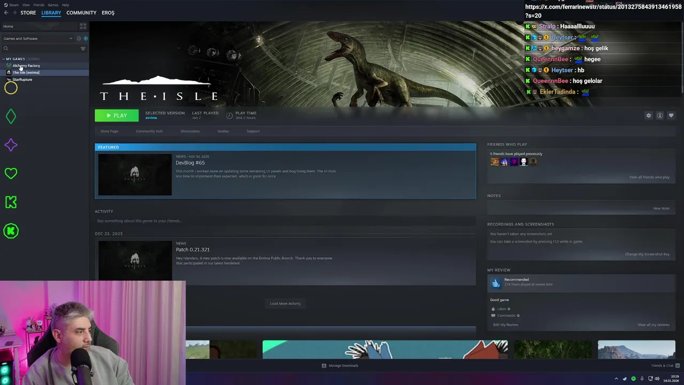Viewport: 684px width, 385px height.
Task: Click Recommended thumbs-up icon
Action: click(x=495, y=283)
